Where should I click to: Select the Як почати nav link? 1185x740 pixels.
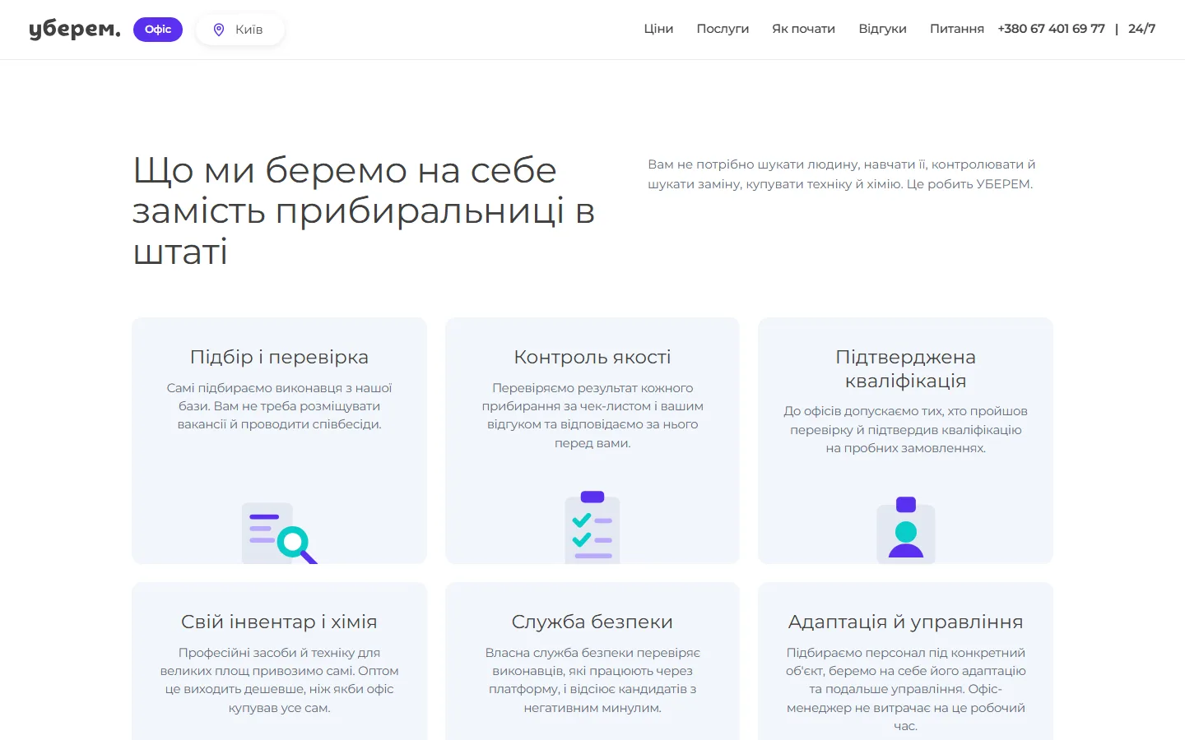tap(803, 29)
